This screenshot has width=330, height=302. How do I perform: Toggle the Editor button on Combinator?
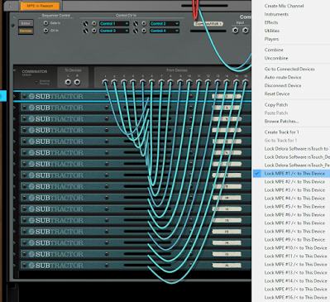(26, 23)
